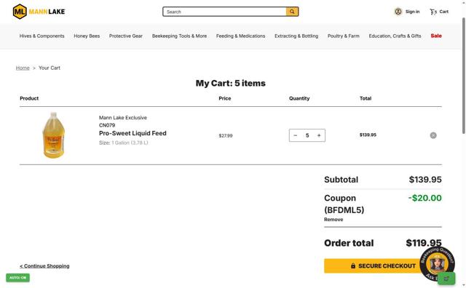
Task: Click the Mann Lake logo
Action: coord(39,12)
